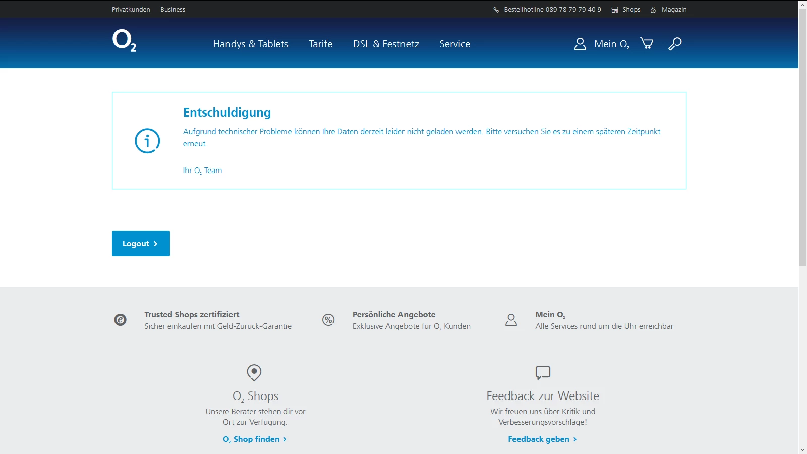Click the page vertical scrollbar thumb
Screen dimensions: 807x454
[x=803, y=138]
